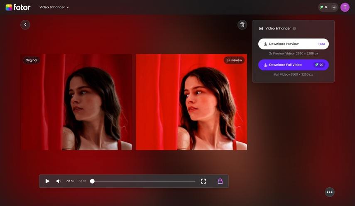This screenshot has width=355, height=206.
Task: Click the 20 credits cost badge
Action: point(319,65)
